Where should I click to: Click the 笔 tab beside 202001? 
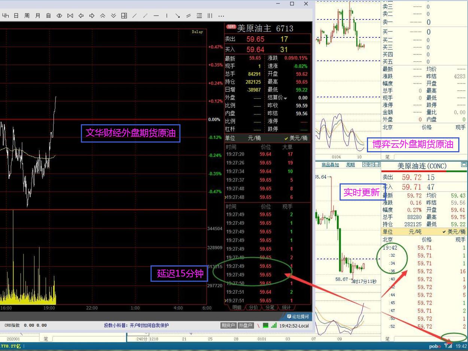[46, 339]
